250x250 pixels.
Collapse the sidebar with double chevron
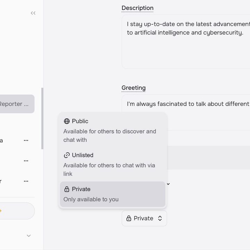(x=33, y=13)
